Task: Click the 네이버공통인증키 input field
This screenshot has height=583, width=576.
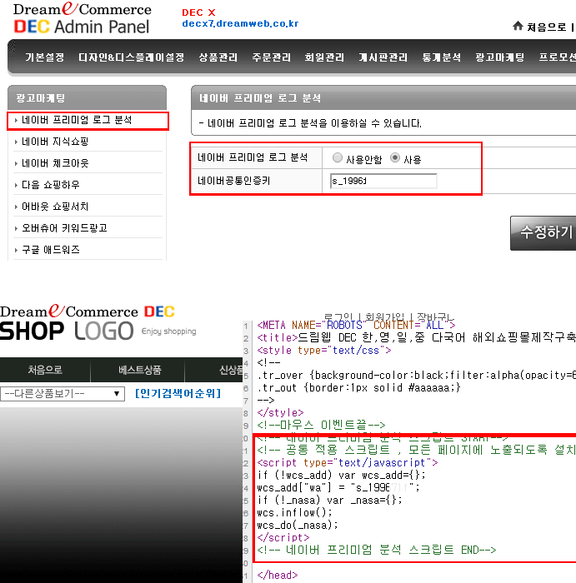Action: coord(384,181)
